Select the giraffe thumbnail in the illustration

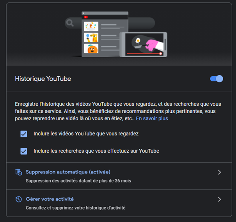[x=91, y=38]
